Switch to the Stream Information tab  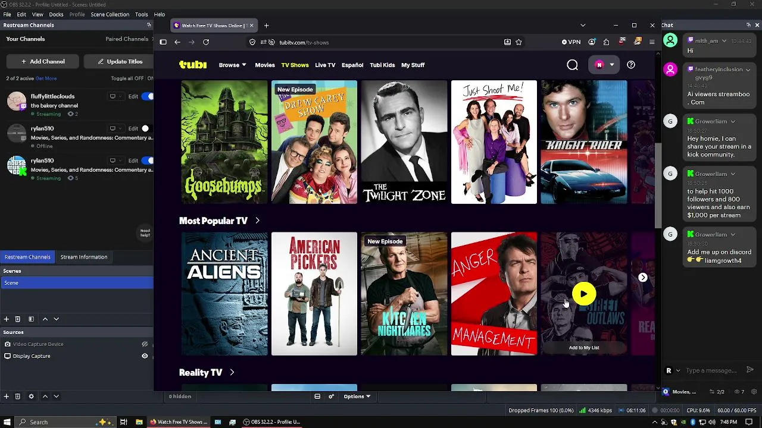pyautogui.click(x=84, y=257)
